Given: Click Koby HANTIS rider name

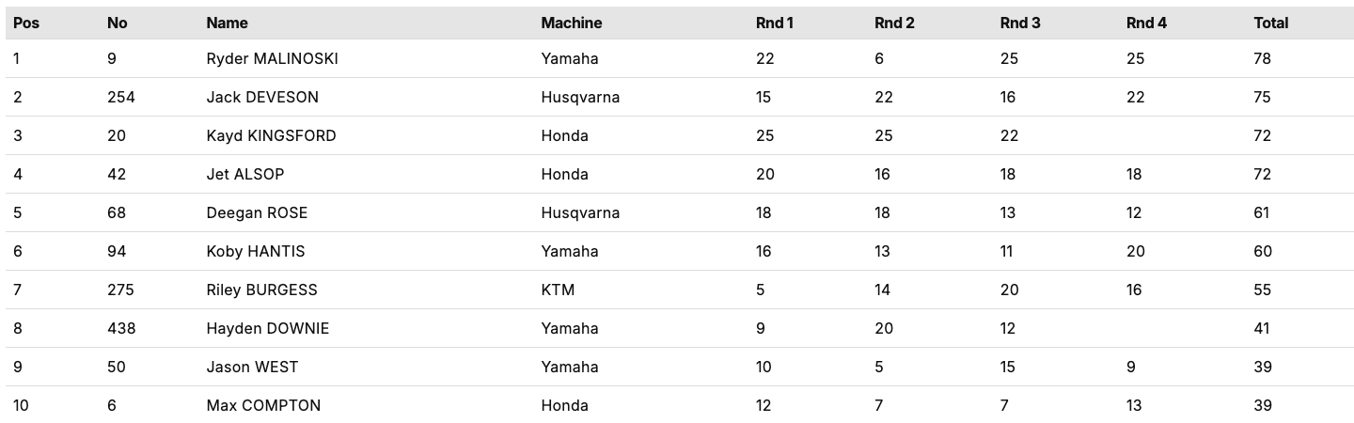Looking at the screenshot, I should 256,251.
